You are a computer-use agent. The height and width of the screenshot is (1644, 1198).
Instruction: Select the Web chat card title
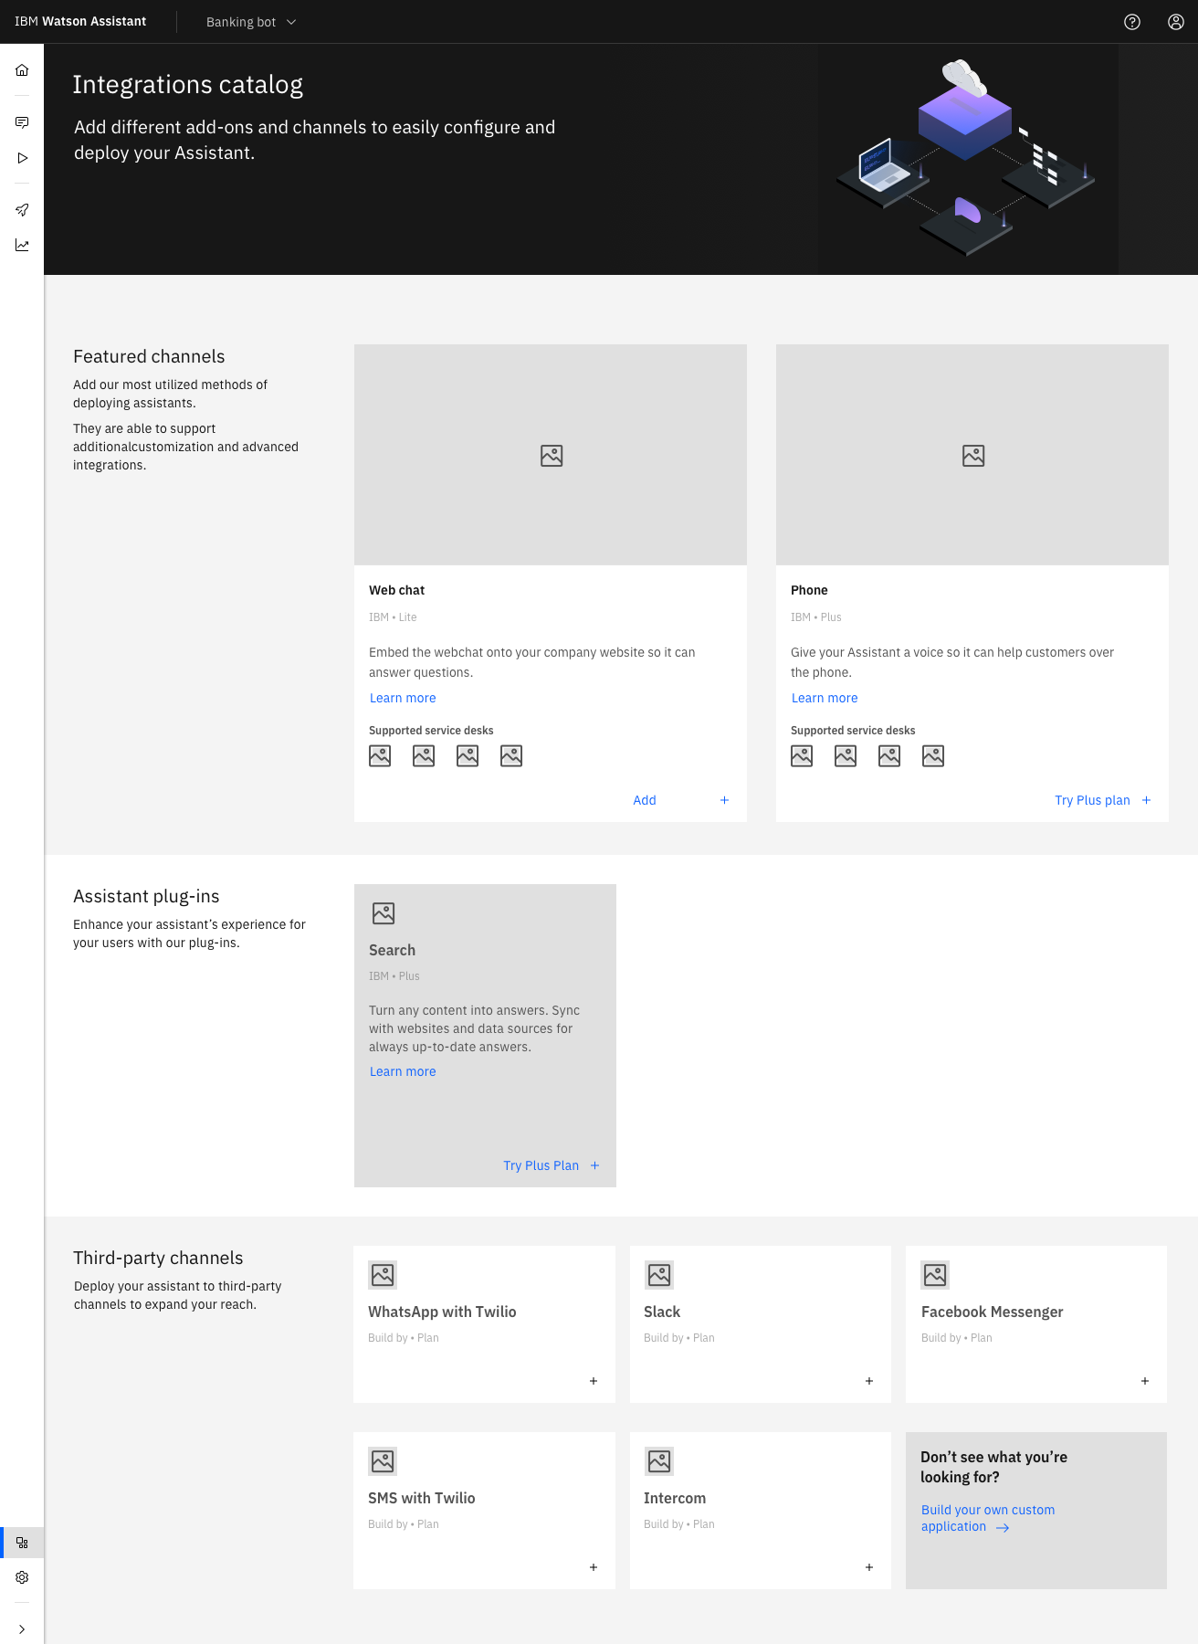(x=396, y=590)
